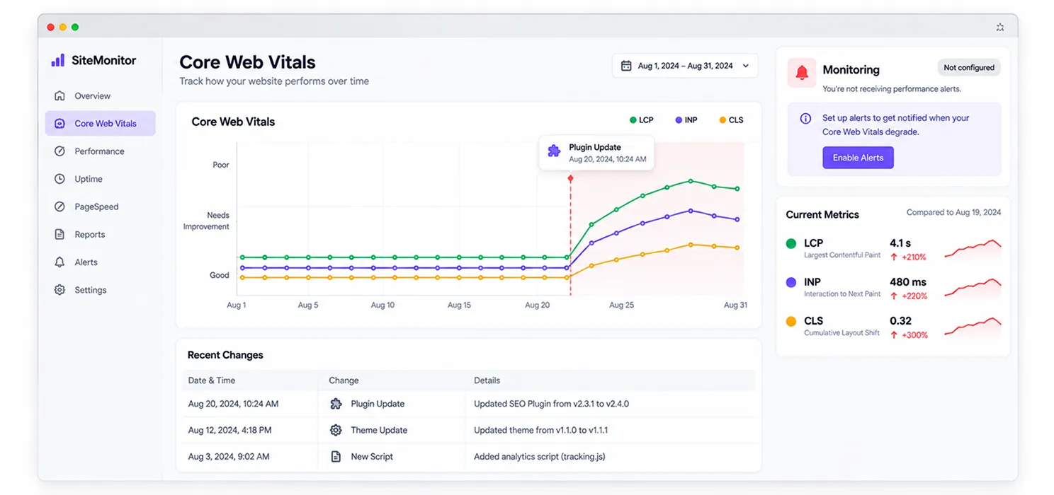The image size is (1054, 495).
Task: Click the Not configured status badge
Action: 969,68
